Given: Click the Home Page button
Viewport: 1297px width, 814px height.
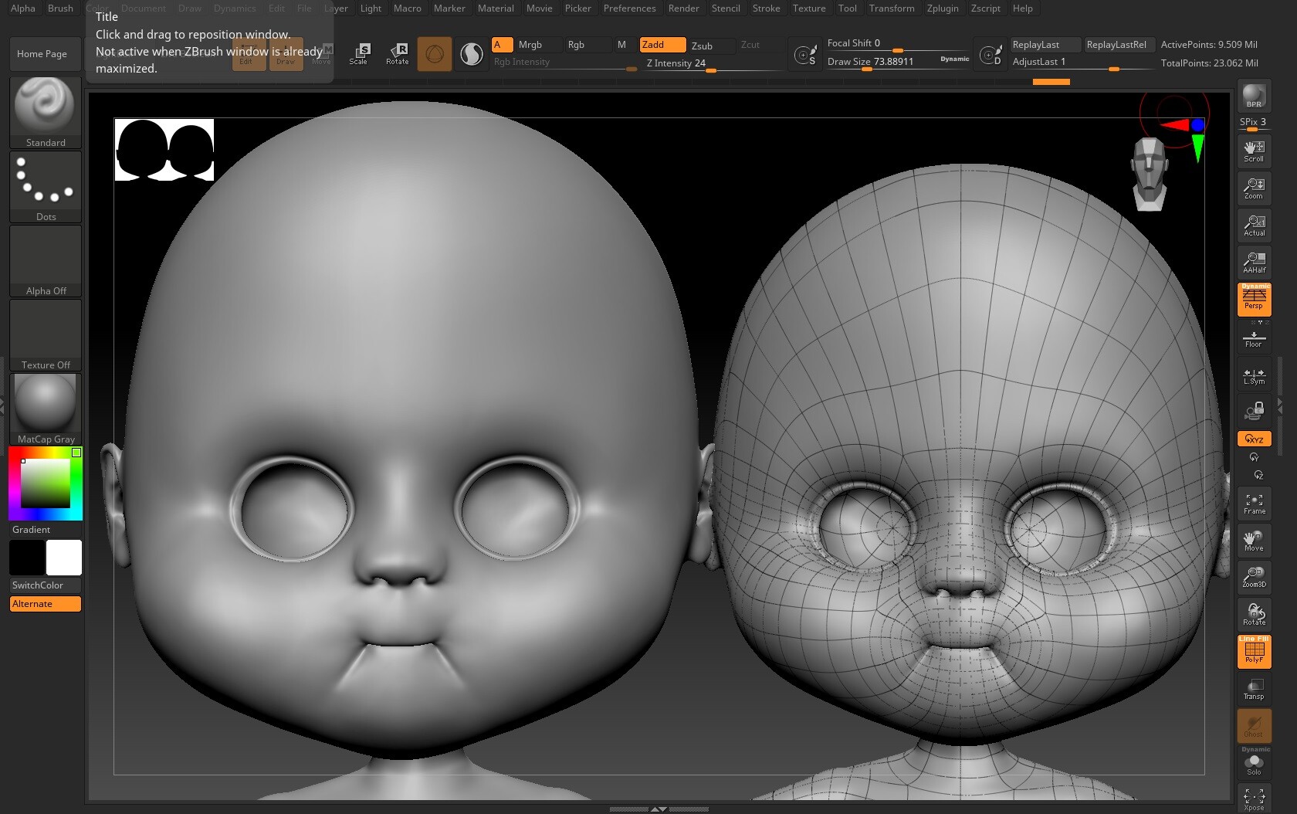Looking at the screenshot, I should point(42,54).
